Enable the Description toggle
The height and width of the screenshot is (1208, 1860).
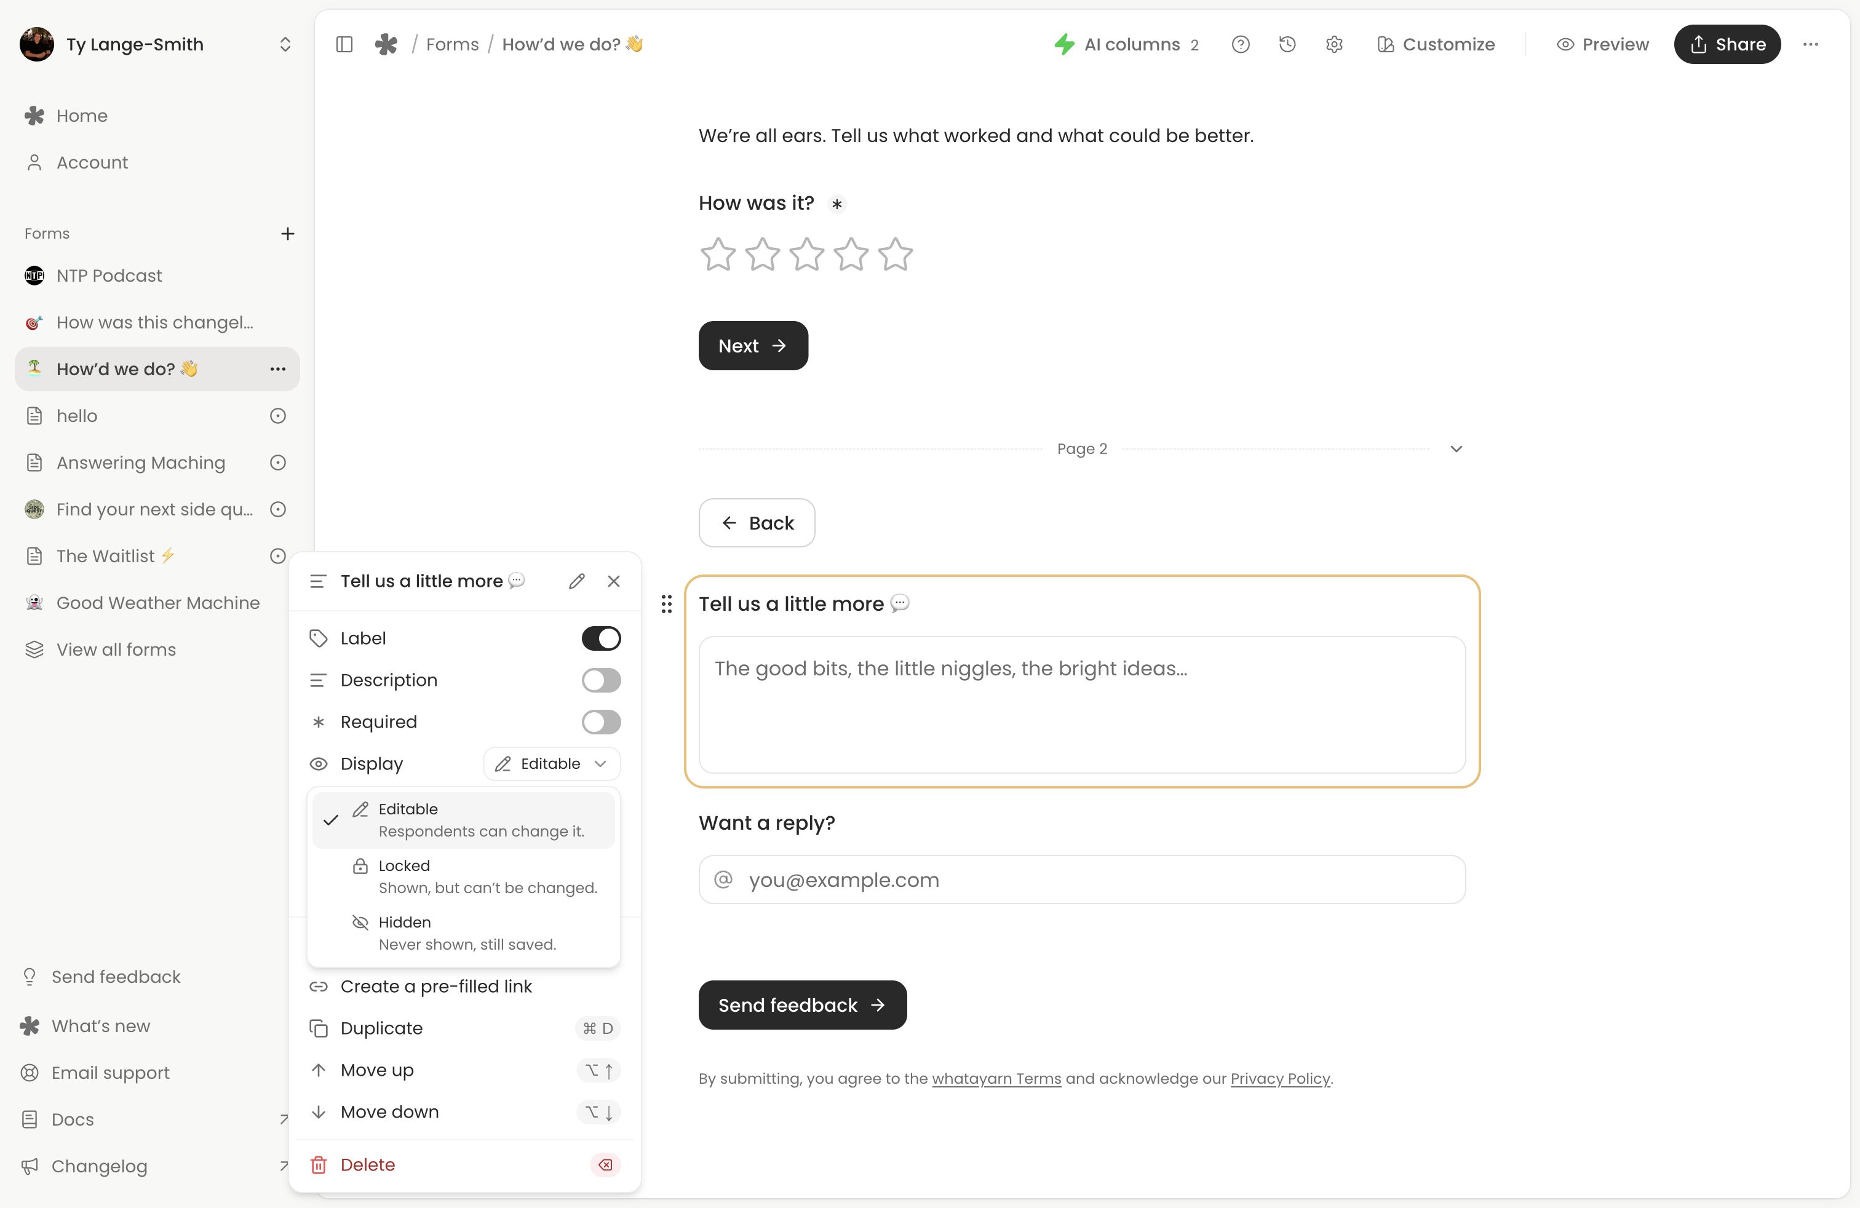[601, 680]
